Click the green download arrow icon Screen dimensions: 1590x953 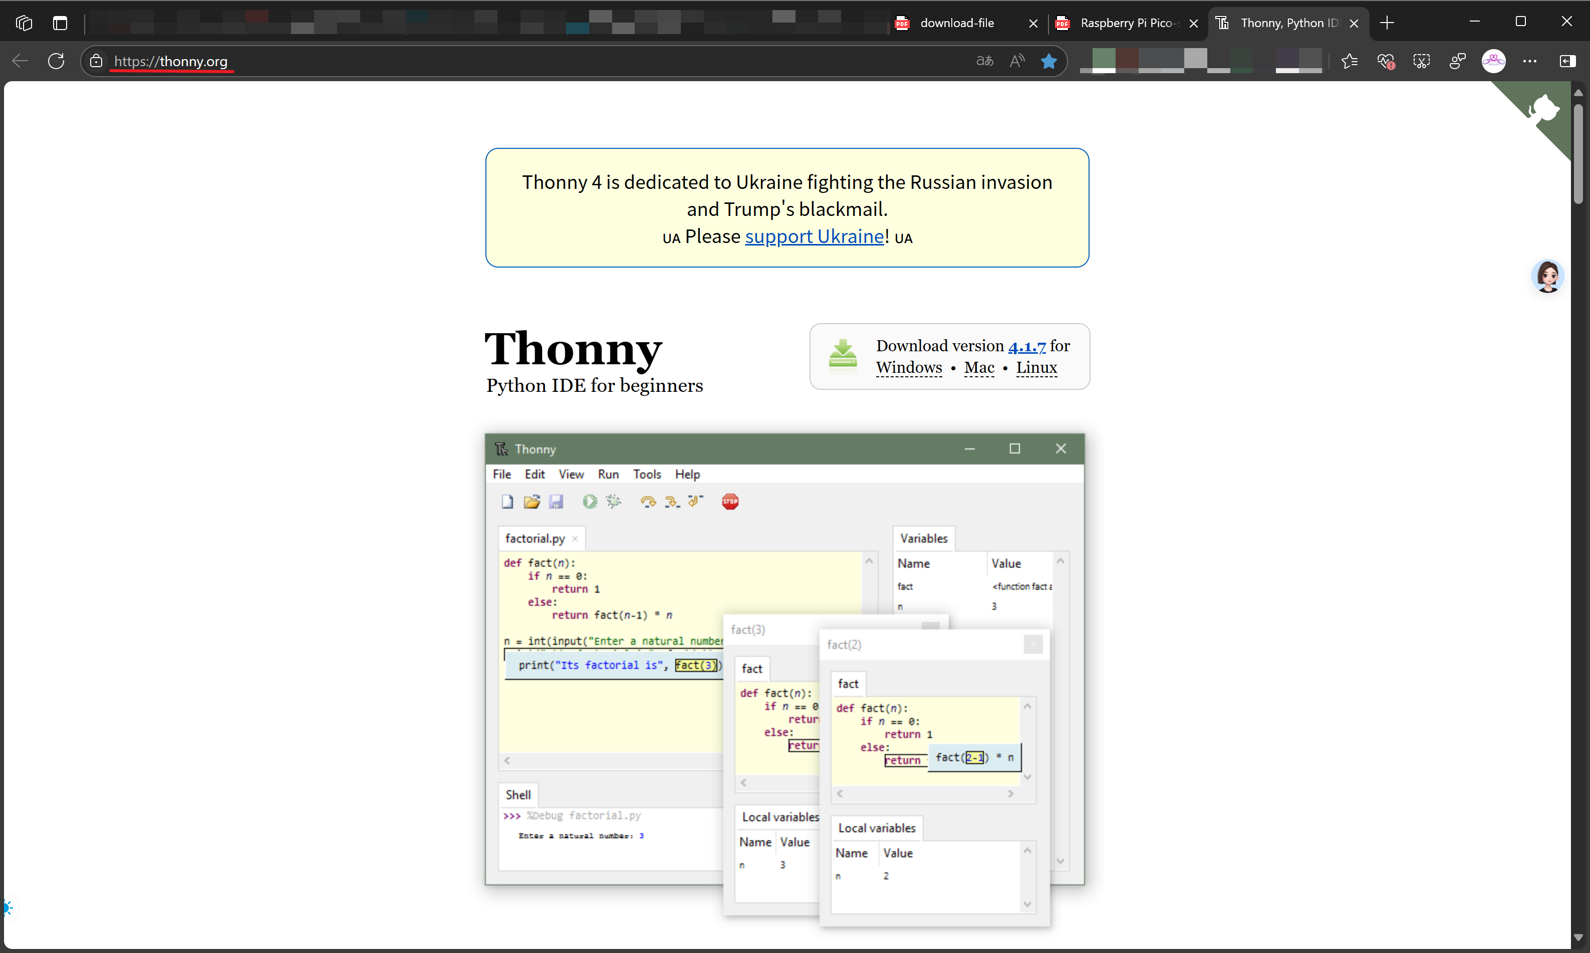(x=843, y=355)
